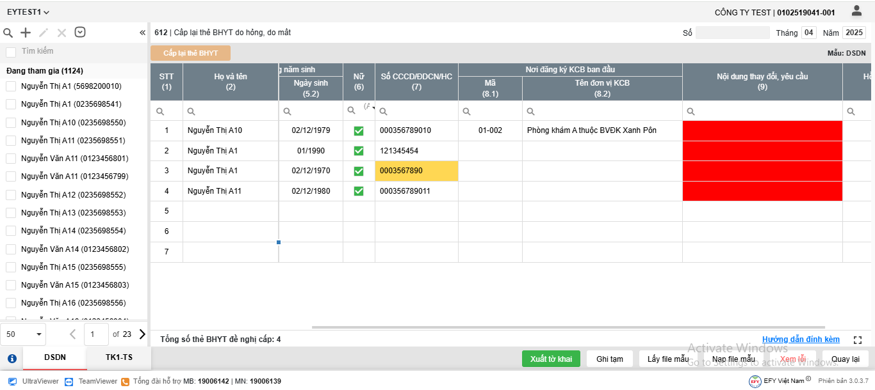Open the EYTEST1 account dropdown
The height and width of the screenshot is (390, 875).
(28, 12)
